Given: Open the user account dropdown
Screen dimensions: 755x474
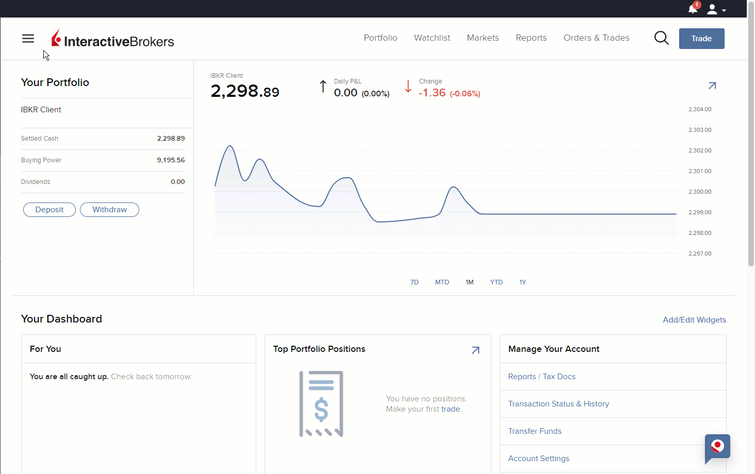Looking at the screenshot, I should (716, 9).
